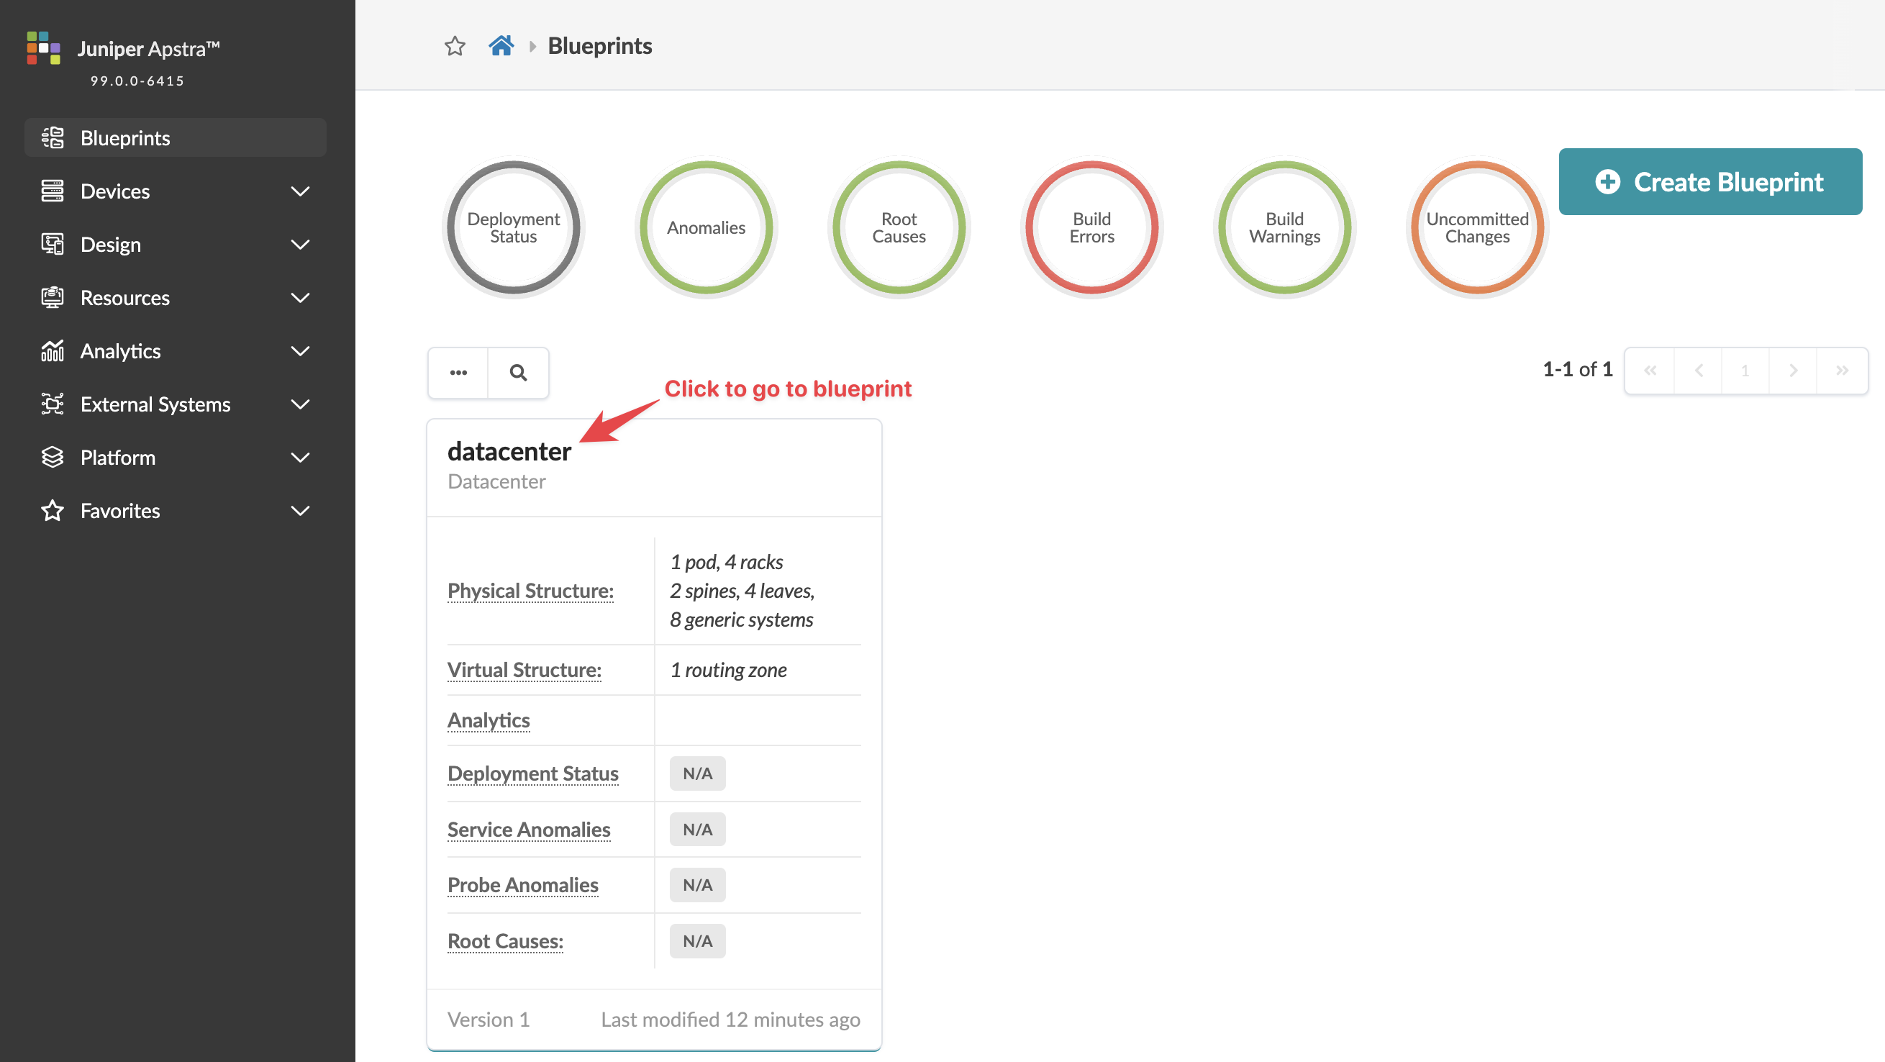
Task: Expand the Platform menu chevron
Action: (300, 458)
